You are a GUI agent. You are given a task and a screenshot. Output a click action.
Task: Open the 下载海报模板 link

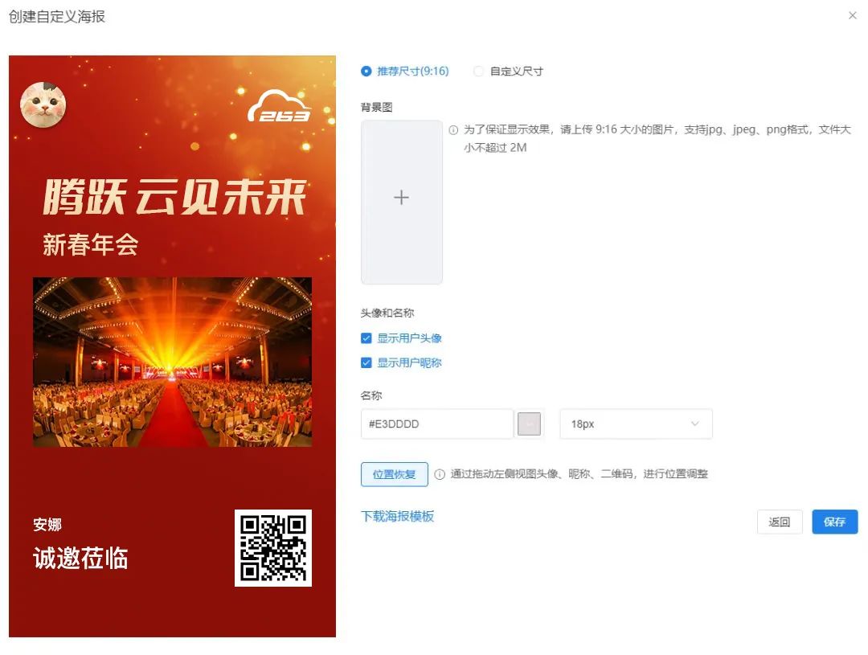pyautogui.click(x=398, y=517)
